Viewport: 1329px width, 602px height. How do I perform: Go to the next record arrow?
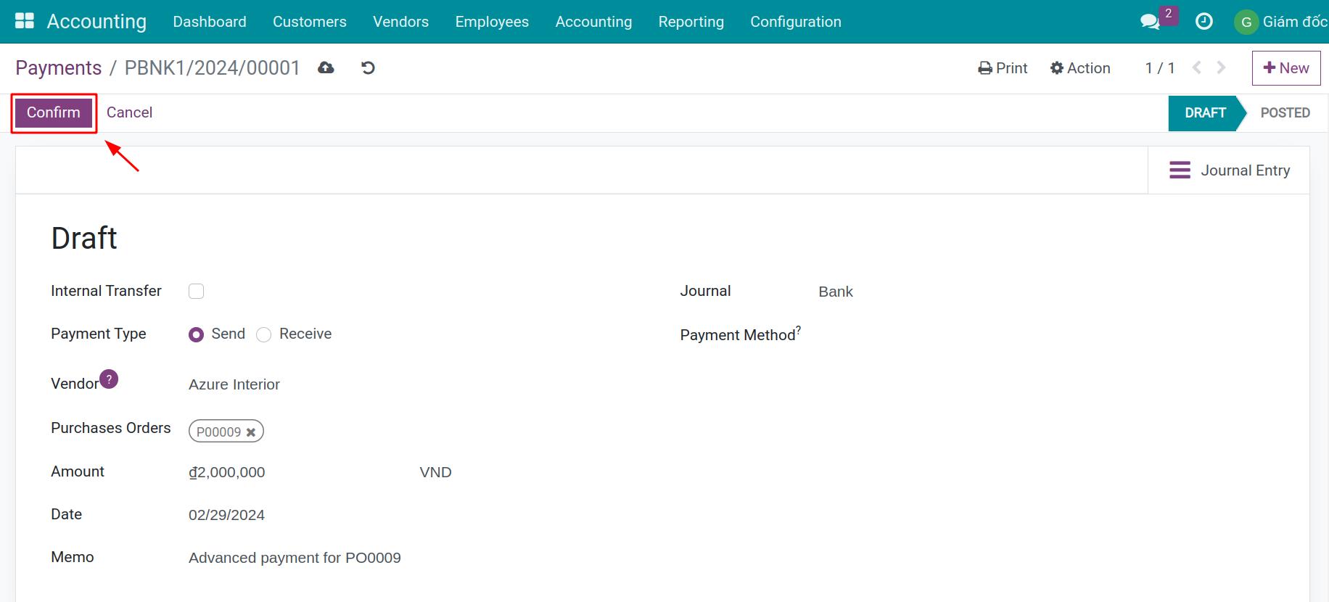tap(1222, 67)
